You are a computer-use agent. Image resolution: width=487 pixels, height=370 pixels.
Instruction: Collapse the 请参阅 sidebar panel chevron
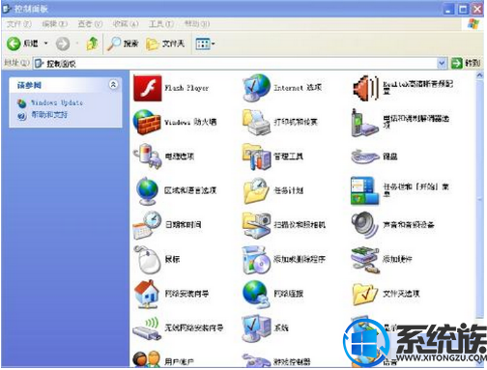point(113,85)
